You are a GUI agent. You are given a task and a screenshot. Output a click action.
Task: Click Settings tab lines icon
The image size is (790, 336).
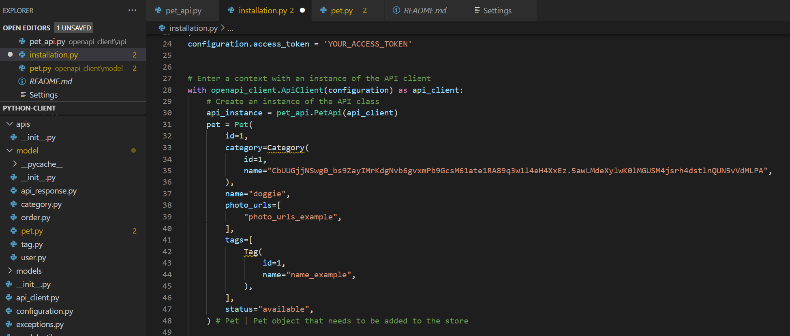(477, 10)
